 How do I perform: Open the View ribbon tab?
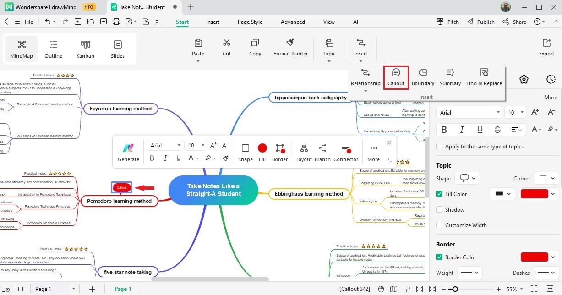[x=329, y=22]
